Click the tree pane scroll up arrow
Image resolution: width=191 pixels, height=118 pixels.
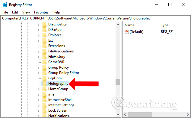coord(118,24)
